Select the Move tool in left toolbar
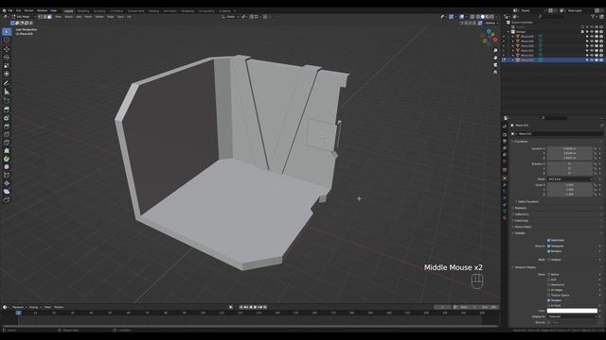 coord(7,49)
